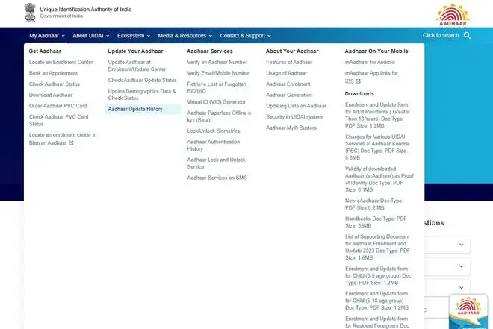Open Aadhaar Update History link
The image size is (493, 329).
(x=135, y=109)
